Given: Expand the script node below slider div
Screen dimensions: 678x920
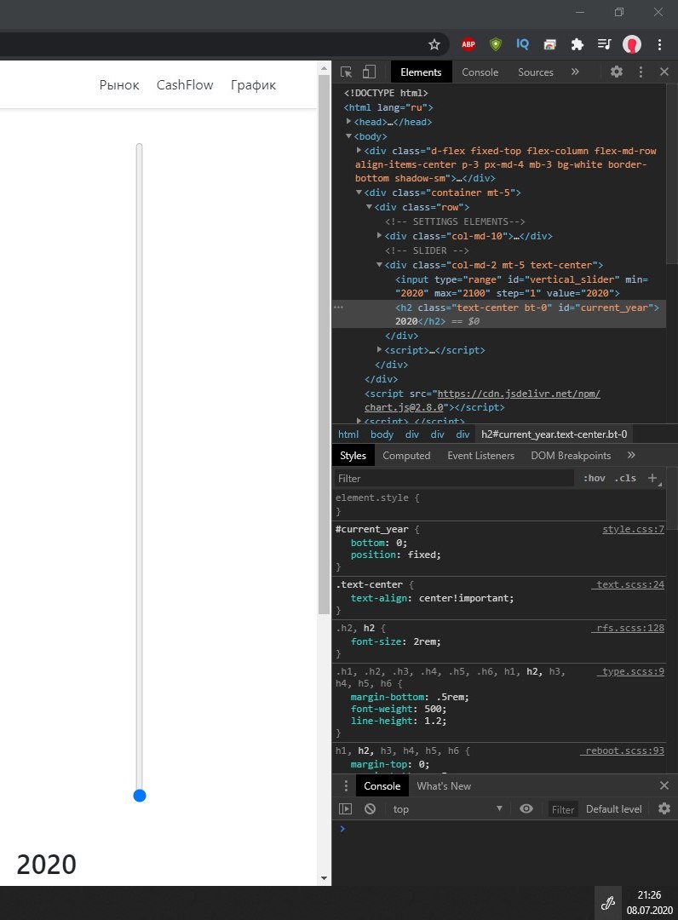Looking at the screenshot, I should pos(379,349).
